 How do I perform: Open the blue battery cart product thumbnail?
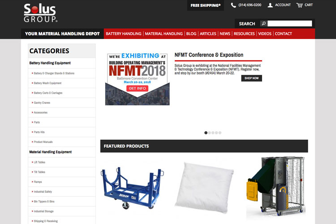coord(133,188)
